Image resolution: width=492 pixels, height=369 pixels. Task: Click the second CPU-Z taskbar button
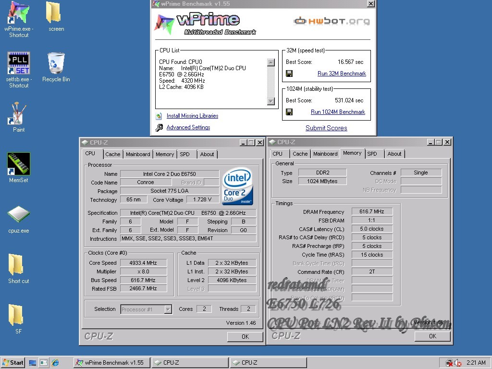click(x=269, y=363)
